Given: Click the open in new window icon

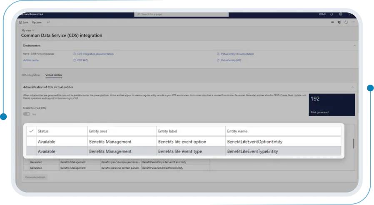Looking at the screenshot, I should click(353, 22).
